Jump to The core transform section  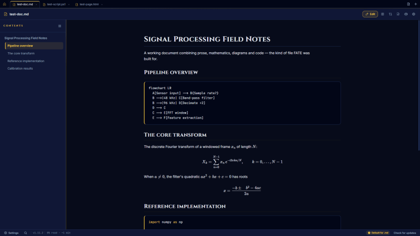coord(21,53)
